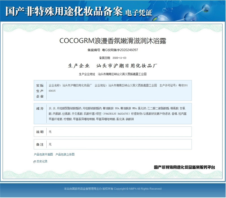Screen dimensions: 226x198
Task: Click the 备案编号 label
Action: click(x=94, y=50)
